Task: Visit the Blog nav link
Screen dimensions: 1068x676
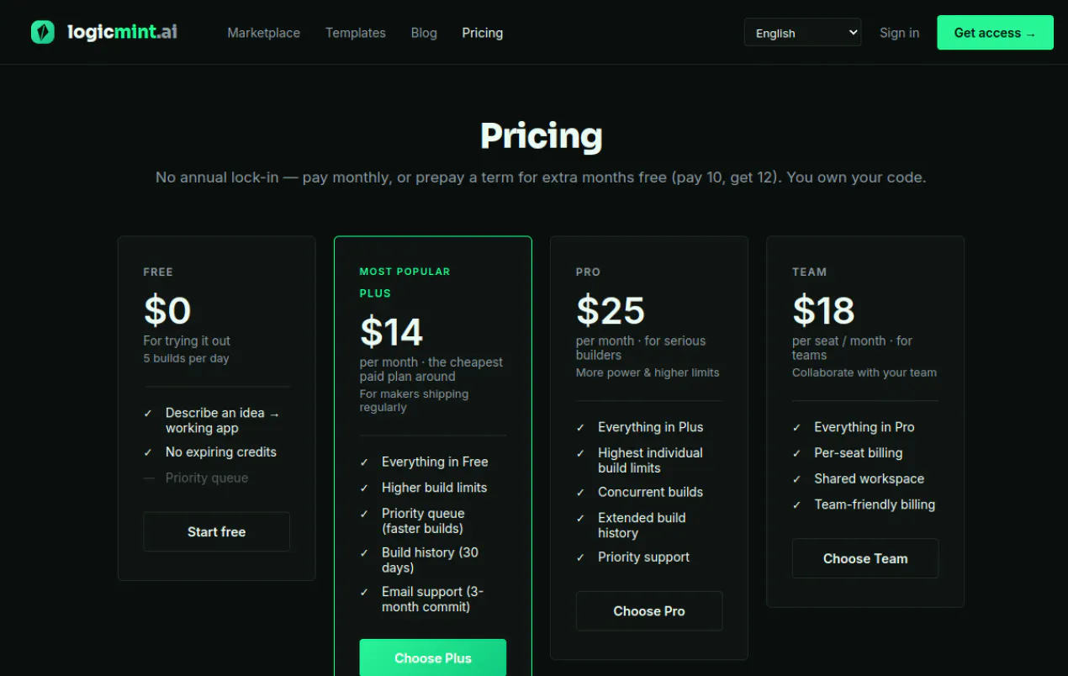Action: point(424,33)
